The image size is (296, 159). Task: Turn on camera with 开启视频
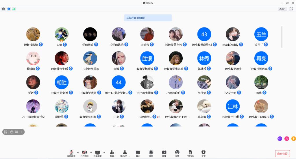(x=84, y=154)
